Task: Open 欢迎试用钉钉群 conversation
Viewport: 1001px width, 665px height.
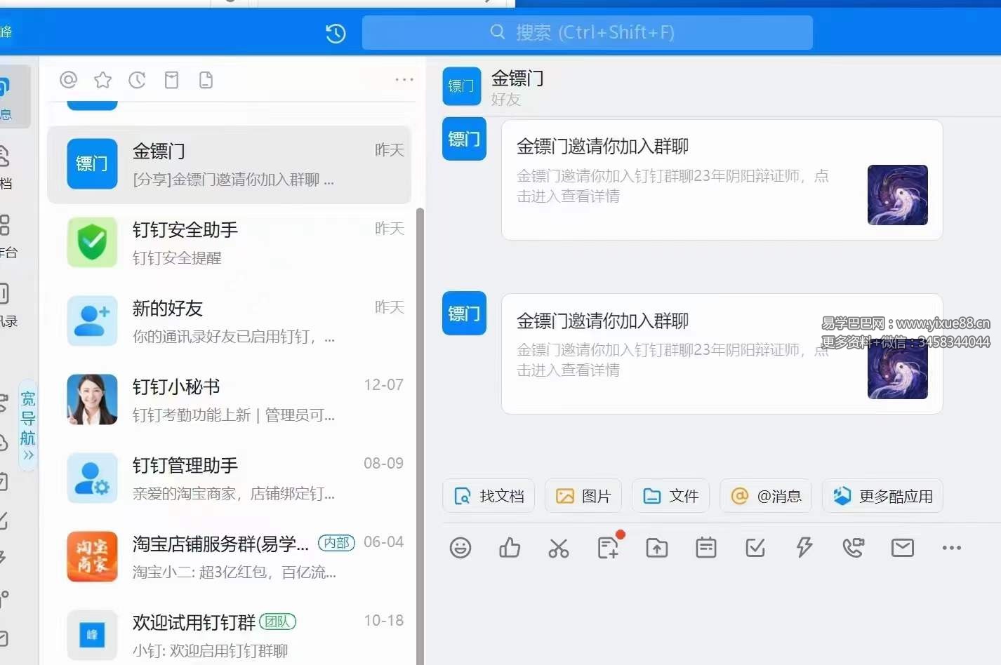Action: pos(230,636)
